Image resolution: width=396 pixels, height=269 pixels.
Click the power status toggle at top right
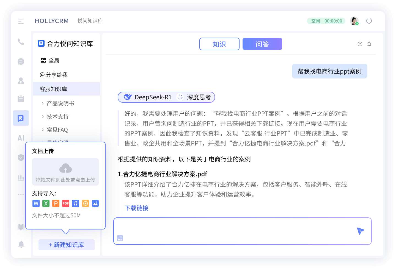click(x=369, y=21)
